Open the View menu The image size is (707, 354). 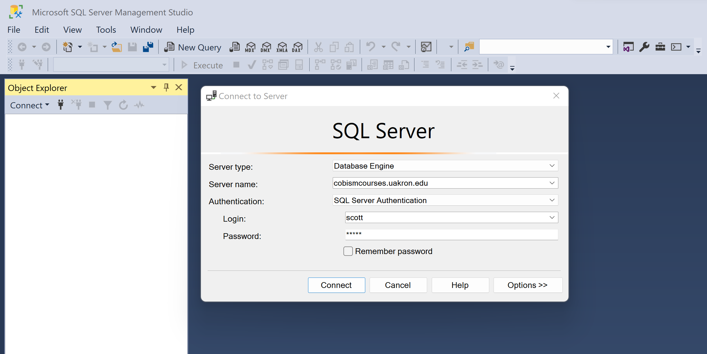[72, 30]
